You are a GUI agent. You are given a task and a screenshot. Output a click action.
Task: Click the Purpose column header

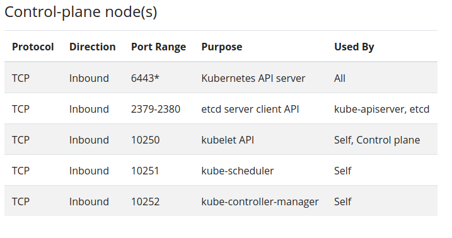(x=222, y=47)
